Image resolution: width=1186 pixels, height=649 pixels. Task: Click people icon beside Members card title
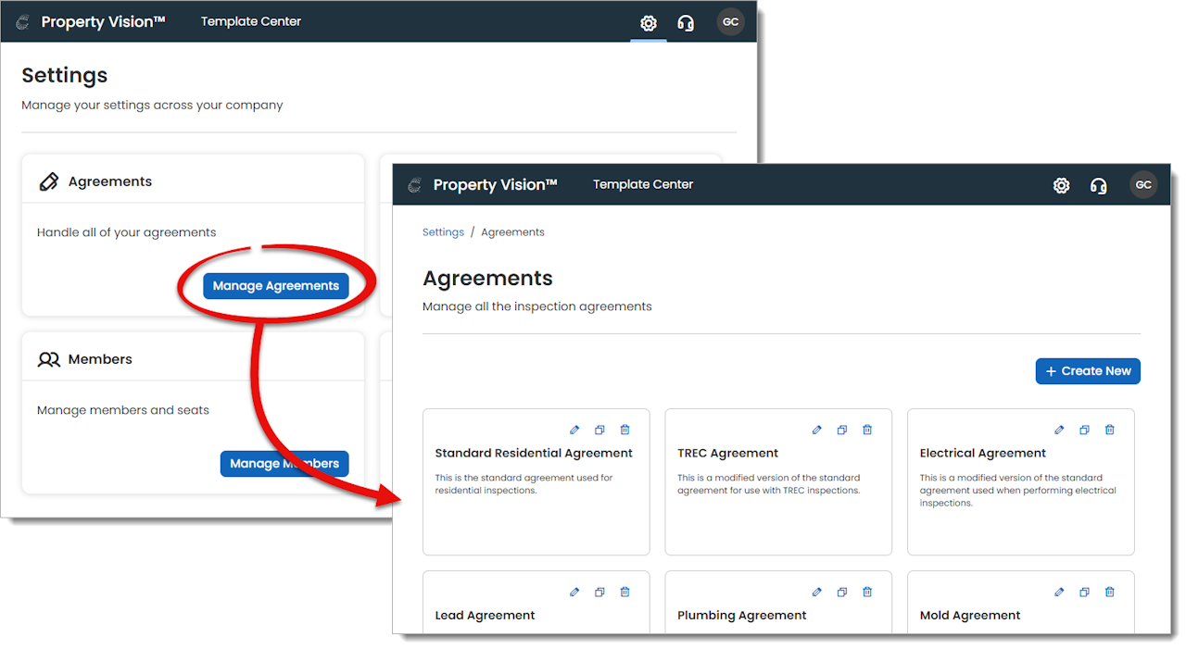click(48, 359)
